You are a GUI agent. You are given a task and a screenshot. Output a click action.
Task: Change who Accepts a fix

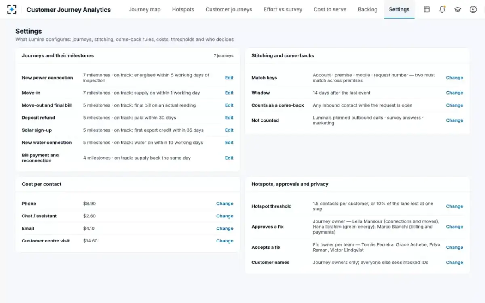click(x=454, y=247)
